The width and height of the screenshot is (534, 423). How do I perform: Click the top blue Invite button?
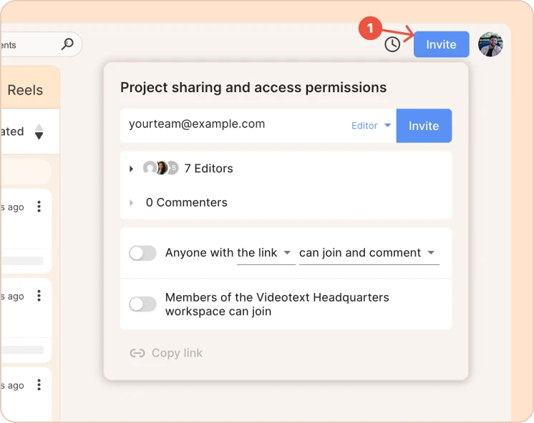click(x=442, y=44)
